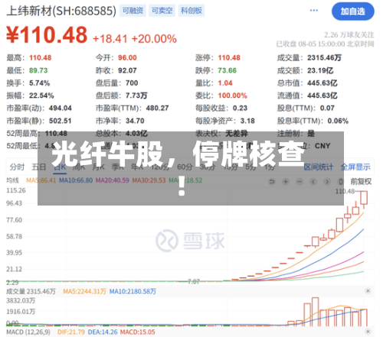
Task: Select the 日K chart tab
Action: (x=60, y=167)
